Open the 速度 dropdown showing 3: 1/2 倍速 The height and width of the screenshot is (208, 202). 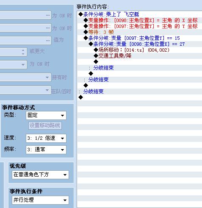[x=46, y=138]
